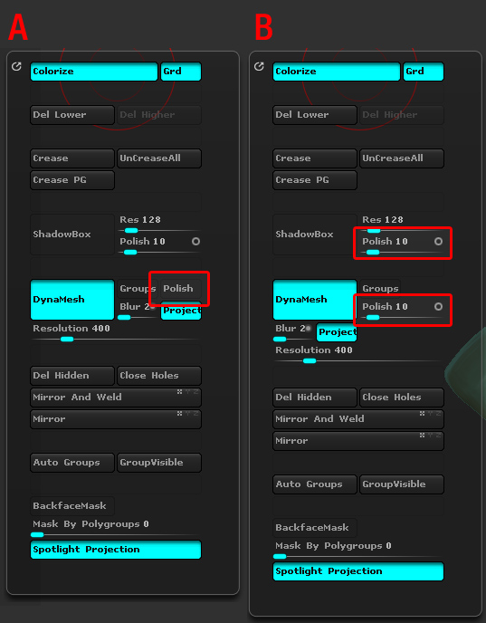Click Mirror button in panel A
The height and width of the screenshot is (623, 486).
tap(116, 419)
